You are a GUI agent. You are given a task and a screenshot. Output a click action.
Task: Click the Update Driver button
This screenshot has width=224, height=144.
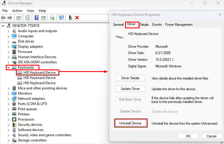[x=130, y=89]
